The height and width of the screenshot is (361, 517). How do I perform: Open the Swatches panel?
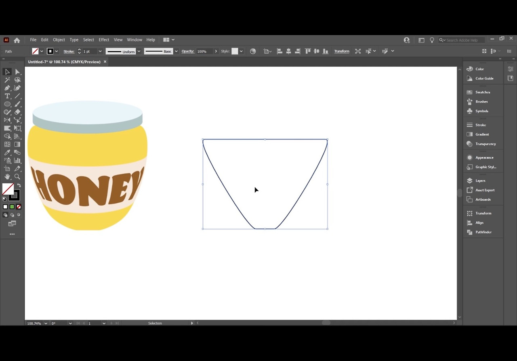[x=483, y=92]
